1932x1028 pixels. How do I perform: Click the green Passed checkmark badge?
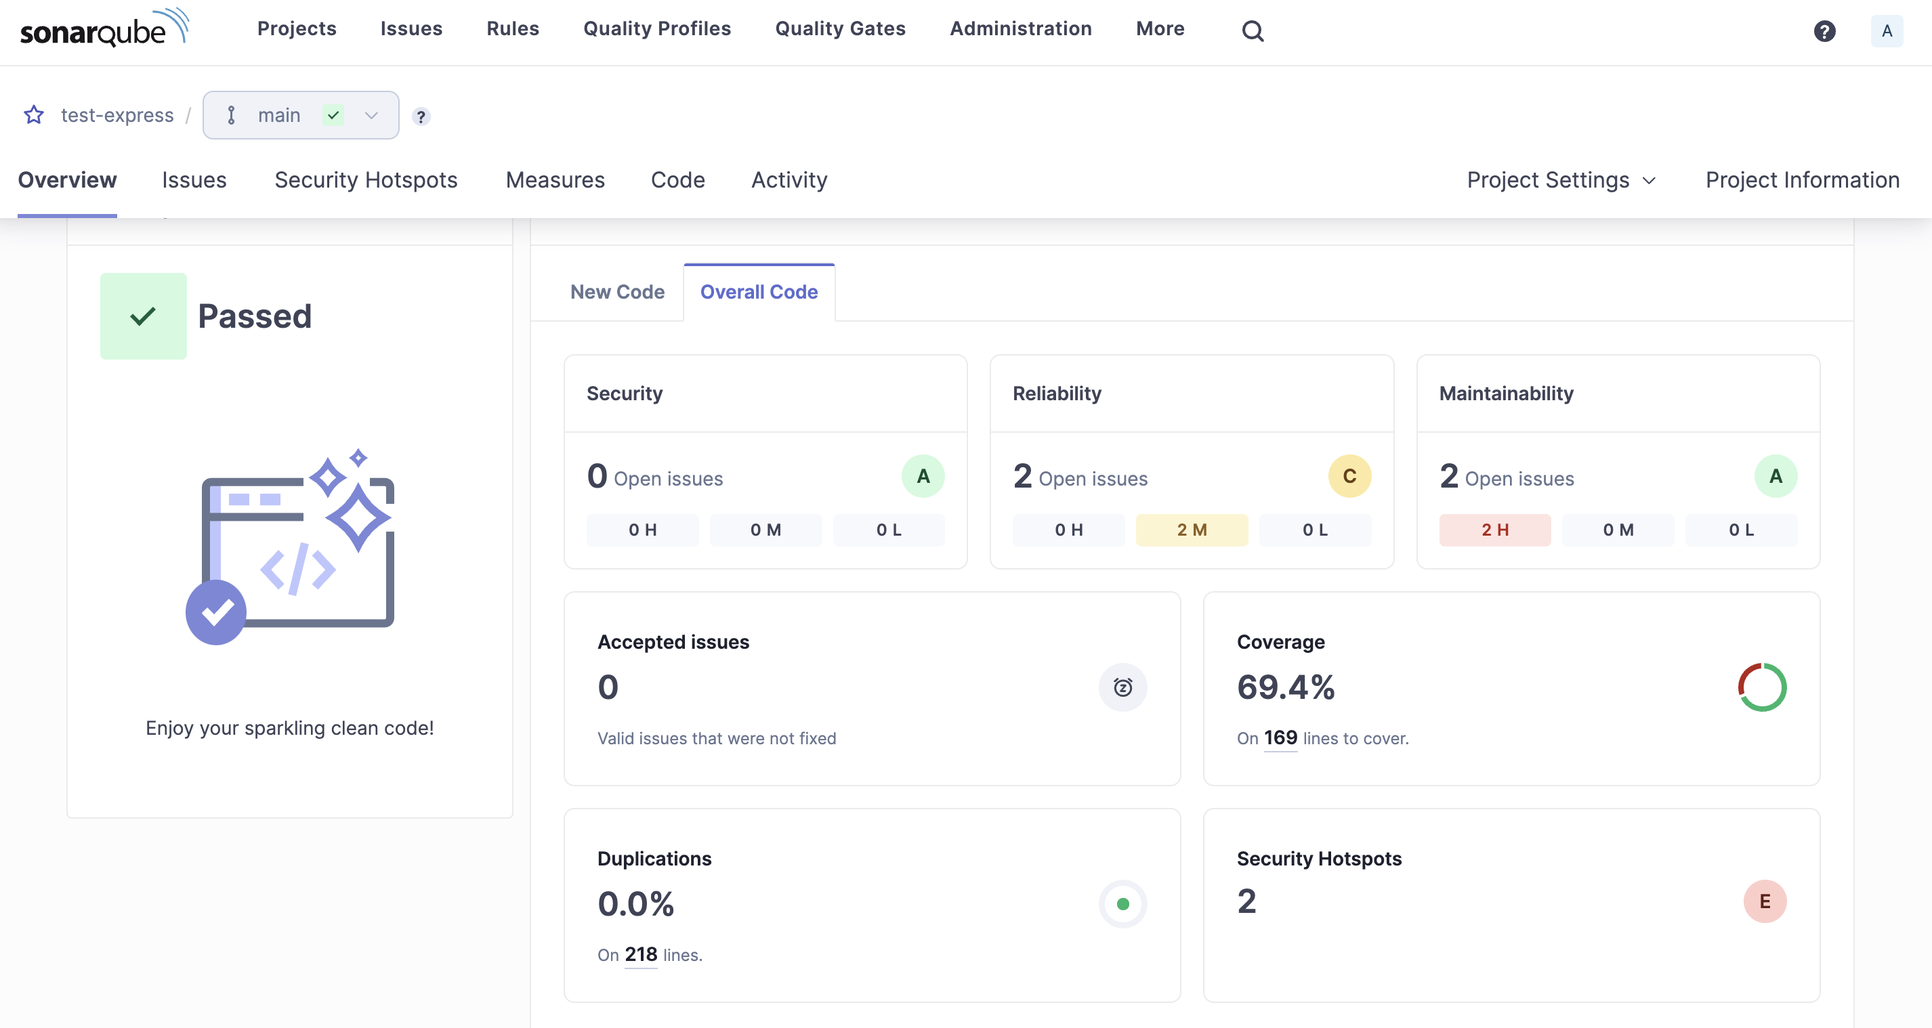click(x=143, y=316)
